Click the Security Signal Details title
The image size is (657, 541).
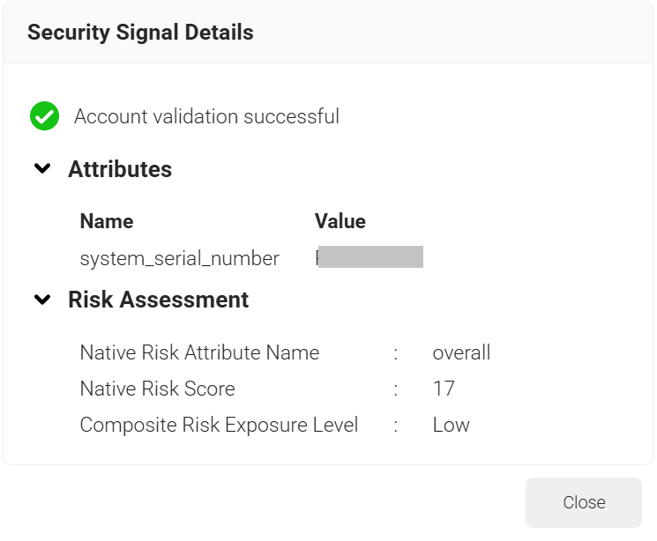click(x=140, y=33)
